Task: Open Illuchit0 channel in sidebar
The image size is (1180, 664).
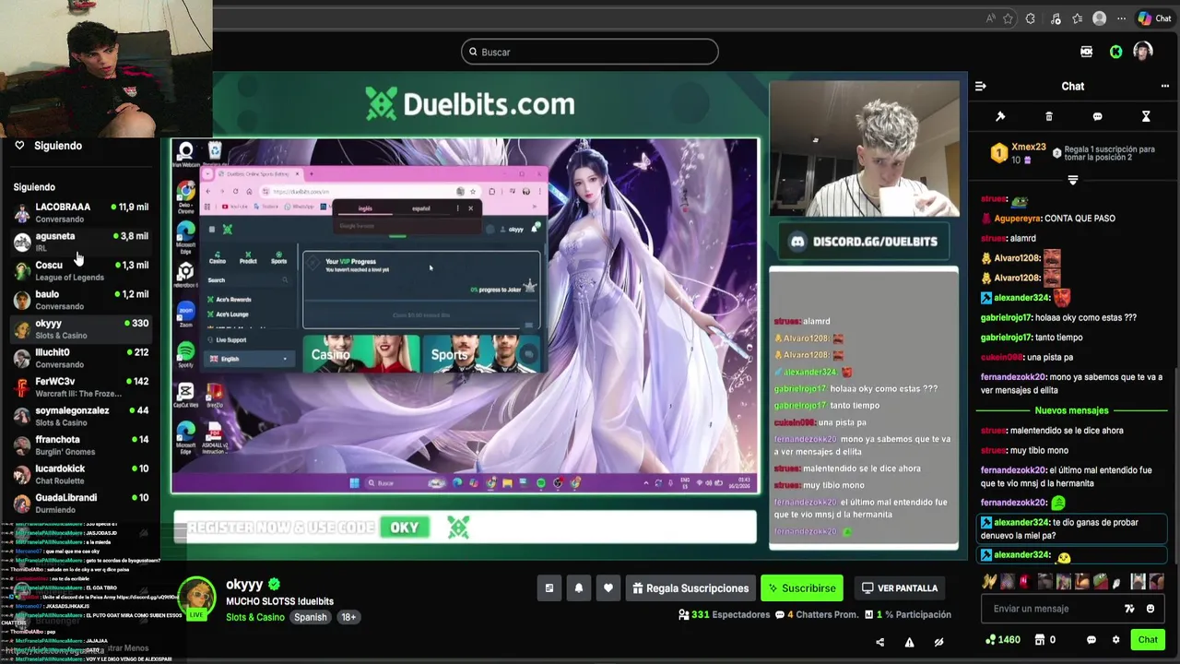Action: point(81,358)
